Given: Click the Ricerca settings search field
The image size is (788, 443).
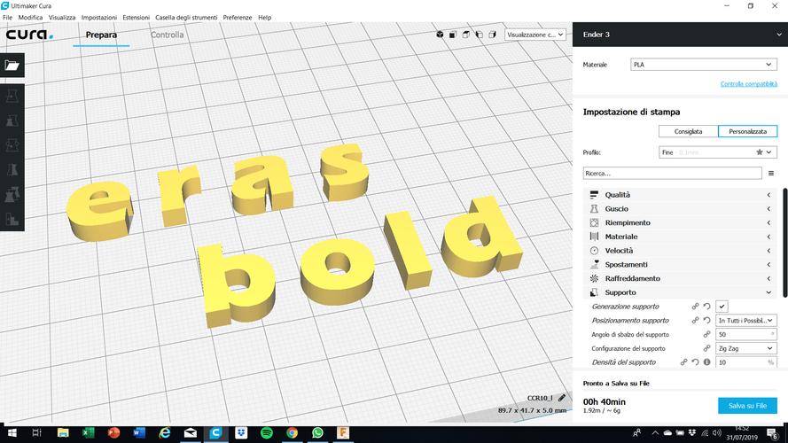Looking at the screenshot, I should pos(673,174).
